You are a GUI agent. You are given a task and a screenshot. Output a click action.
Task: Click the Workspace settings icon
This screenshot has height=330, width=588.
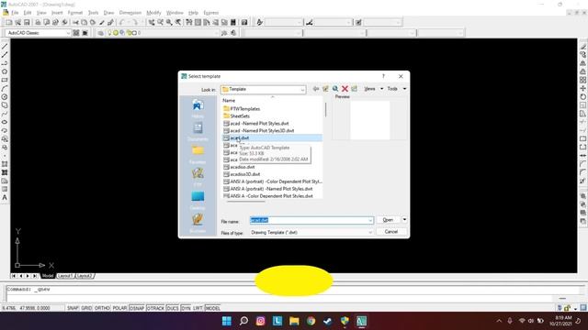[76, 33]
